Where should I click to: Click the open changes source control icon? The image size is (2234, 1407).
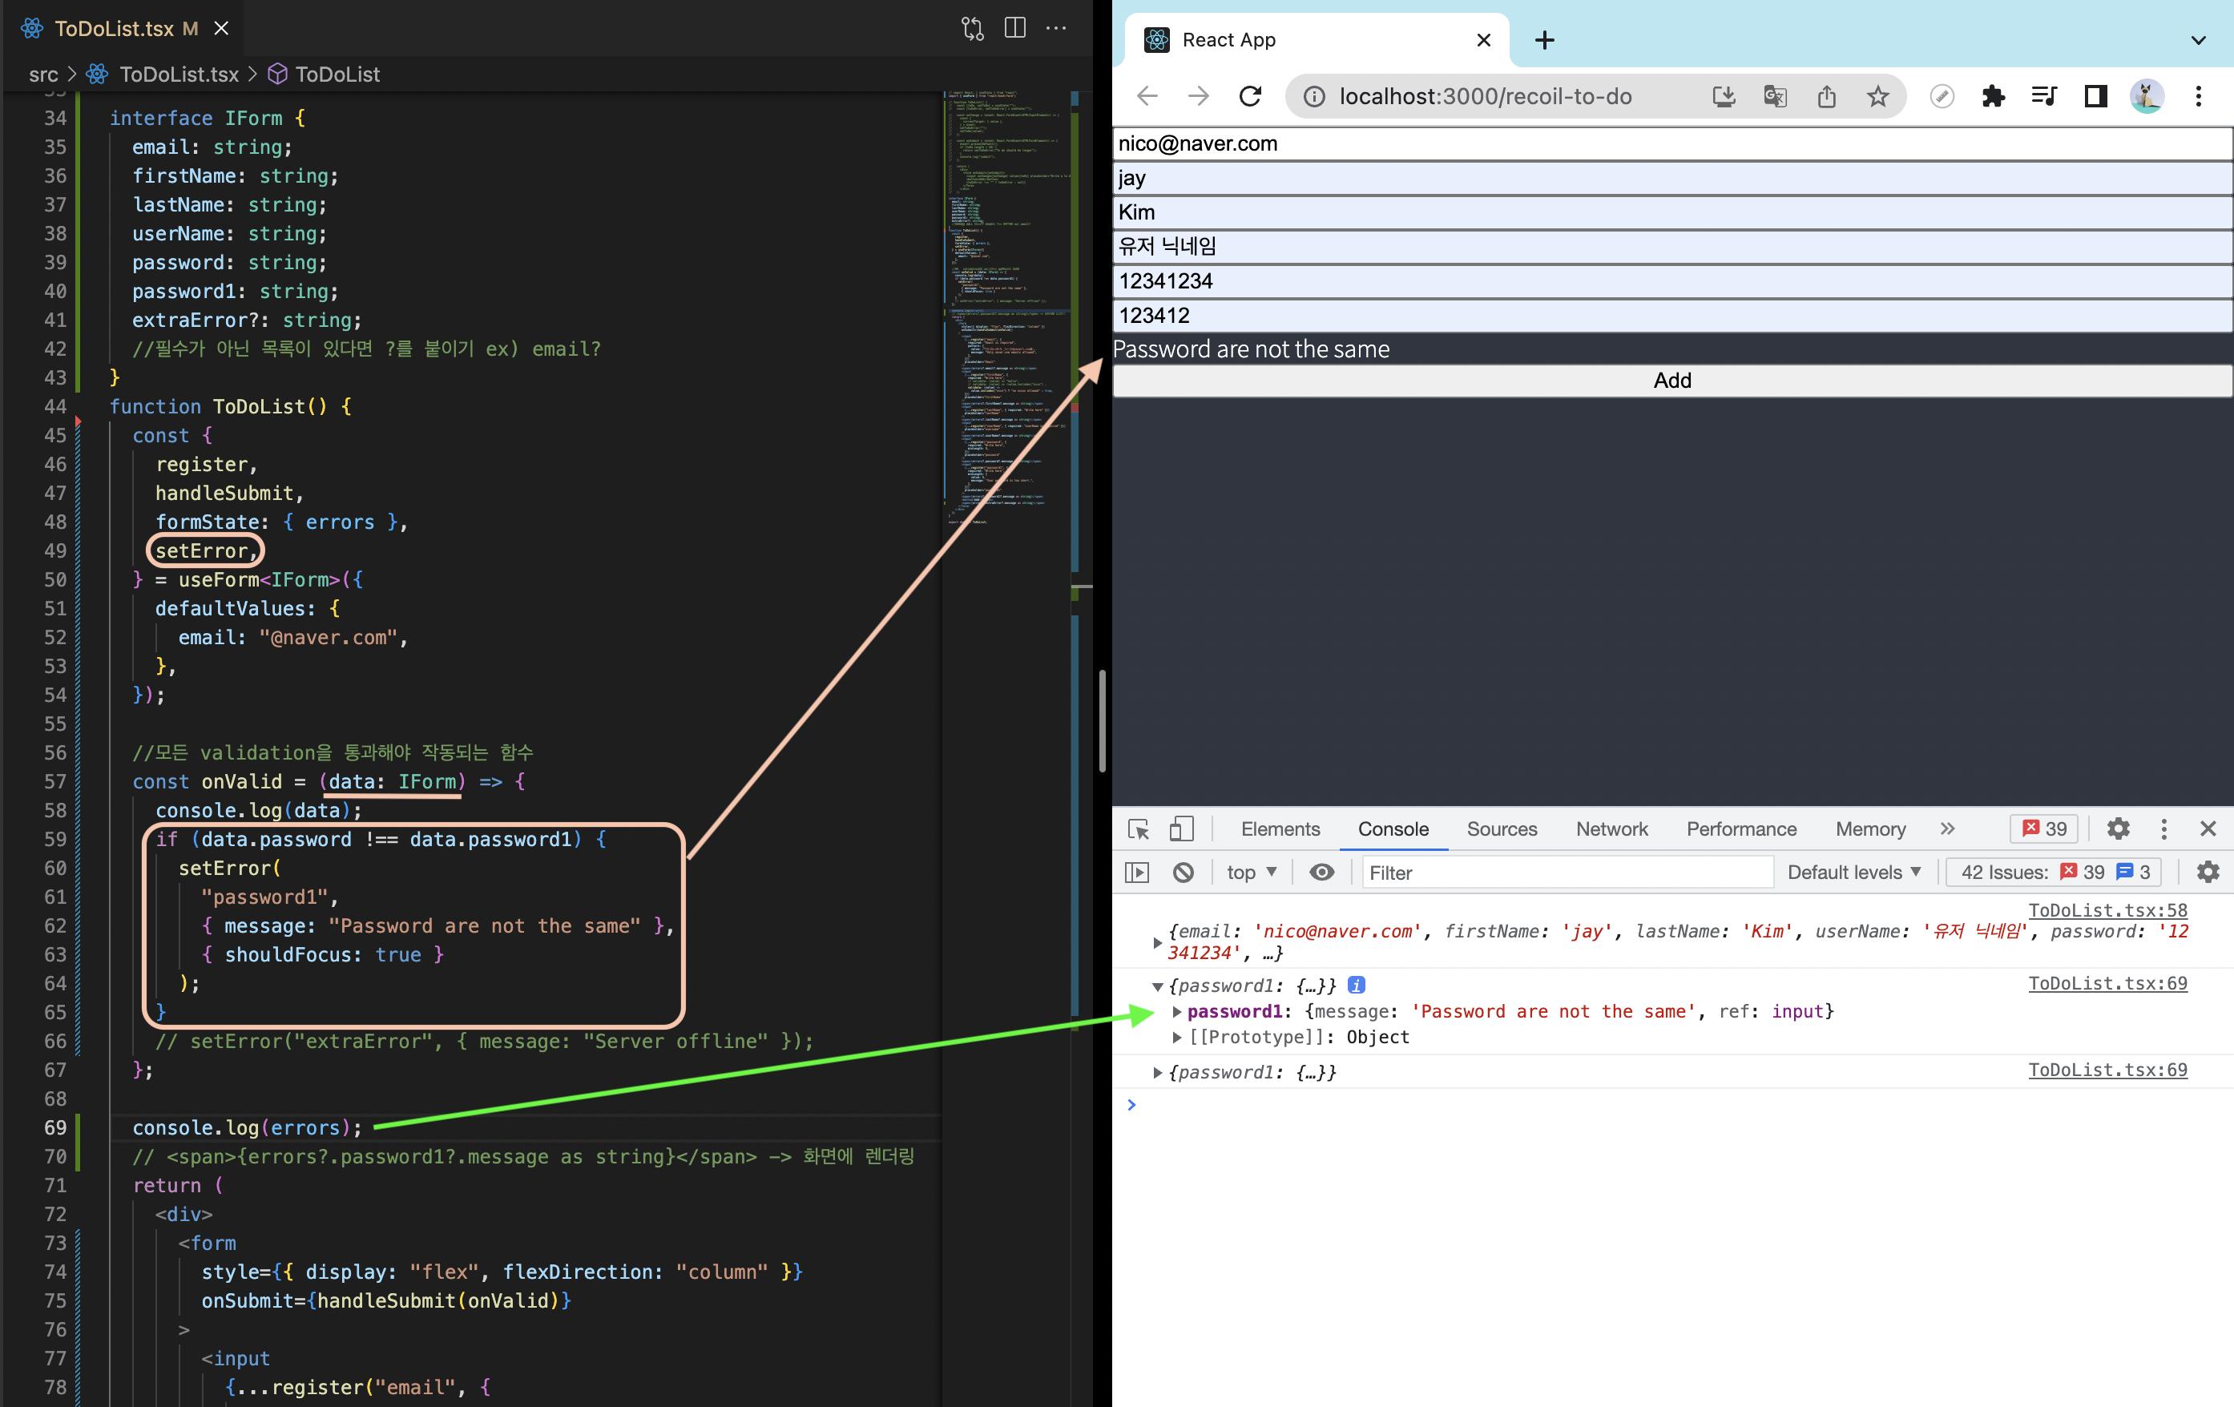972,28
